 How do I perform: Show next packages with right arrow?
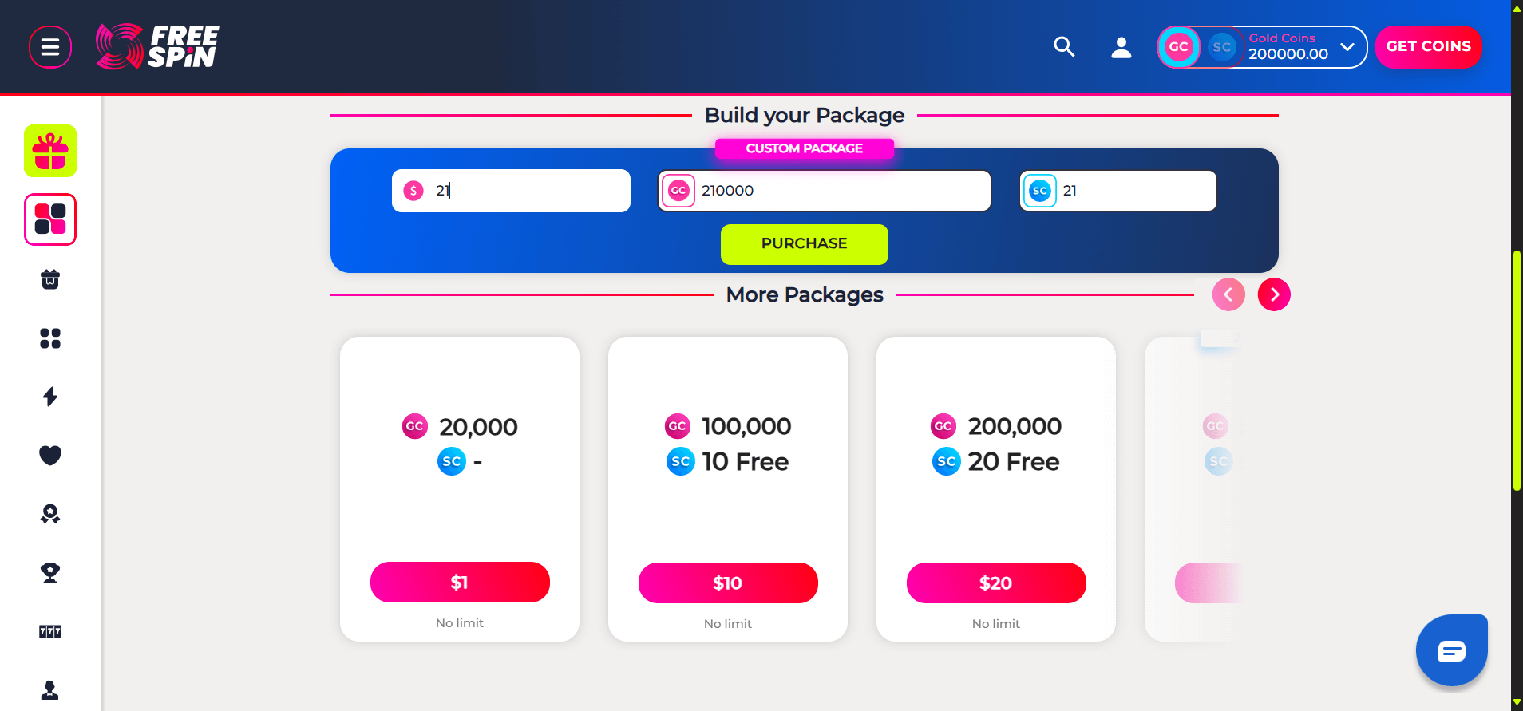1274,294
